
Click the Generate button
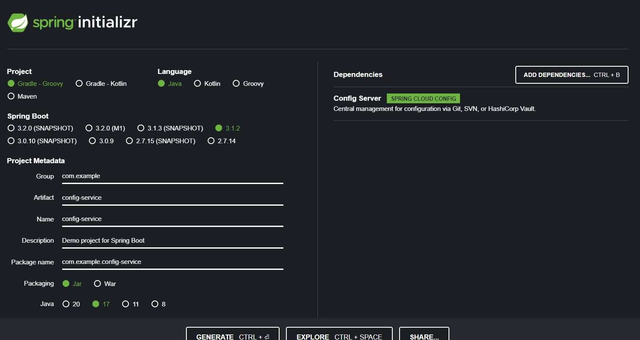(232, 336)
